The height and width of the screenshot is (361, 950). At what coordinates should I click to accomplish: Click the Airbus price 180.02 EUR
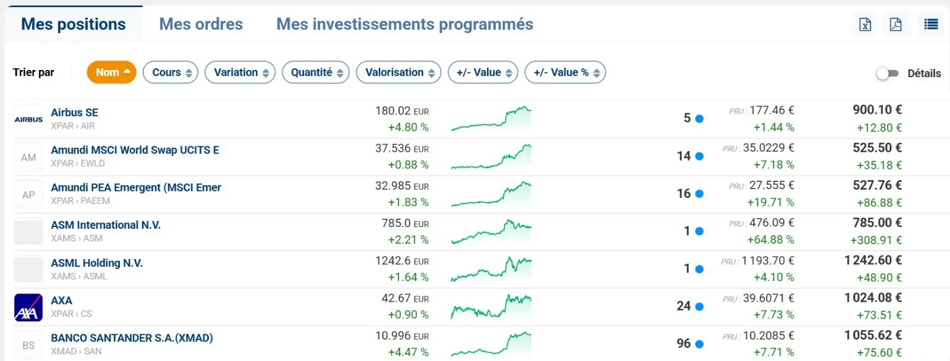[402, 111]
